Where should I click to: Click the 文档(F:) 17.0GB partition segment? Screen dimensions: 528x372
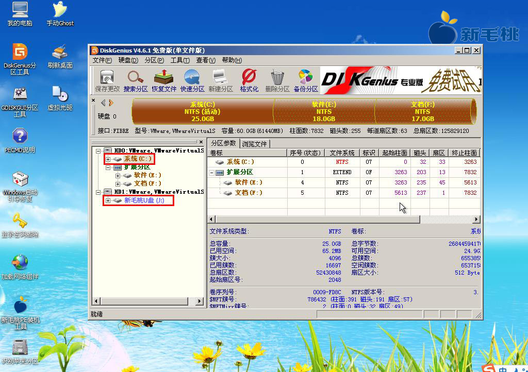(423, 111)
